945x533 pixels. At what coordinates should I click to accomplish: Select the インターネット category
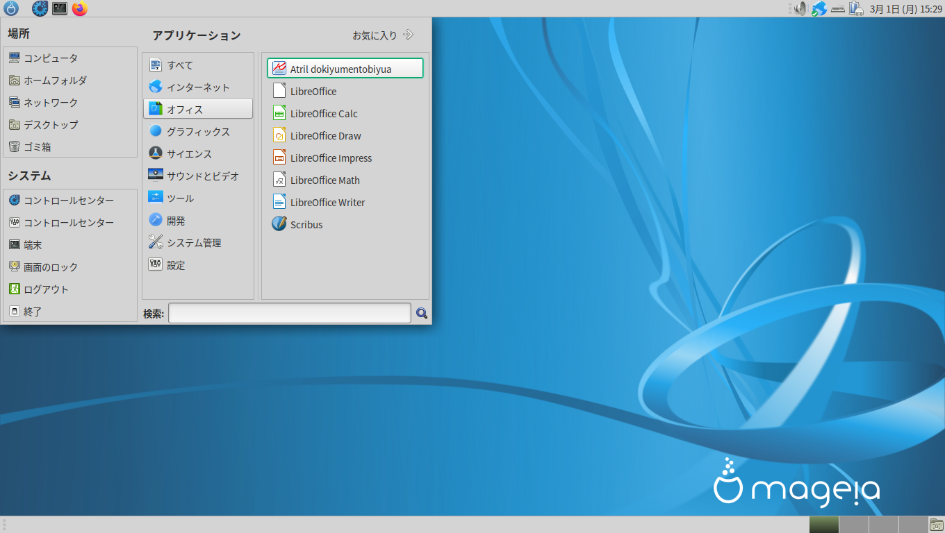pos(198,87)
